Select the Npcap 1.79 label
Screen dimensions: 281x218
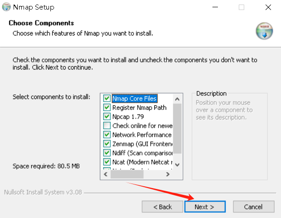tap(128, 117)
